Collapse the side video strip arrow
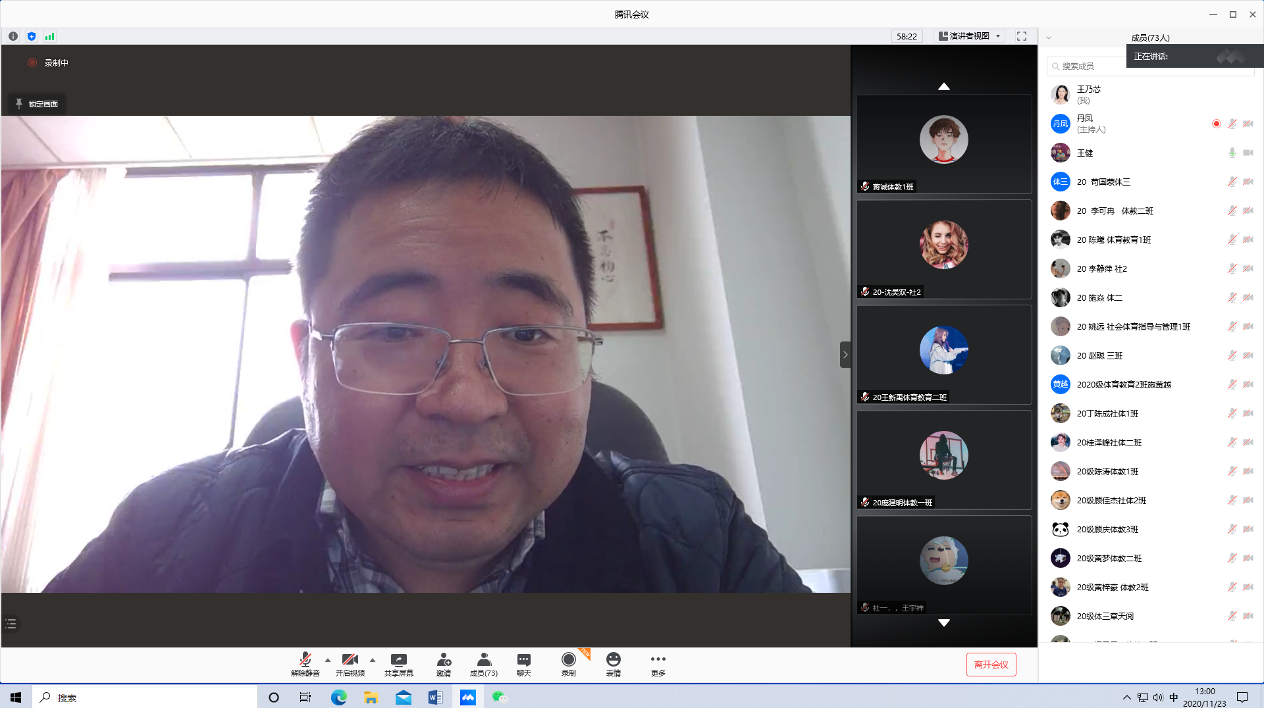 [845, 355]
